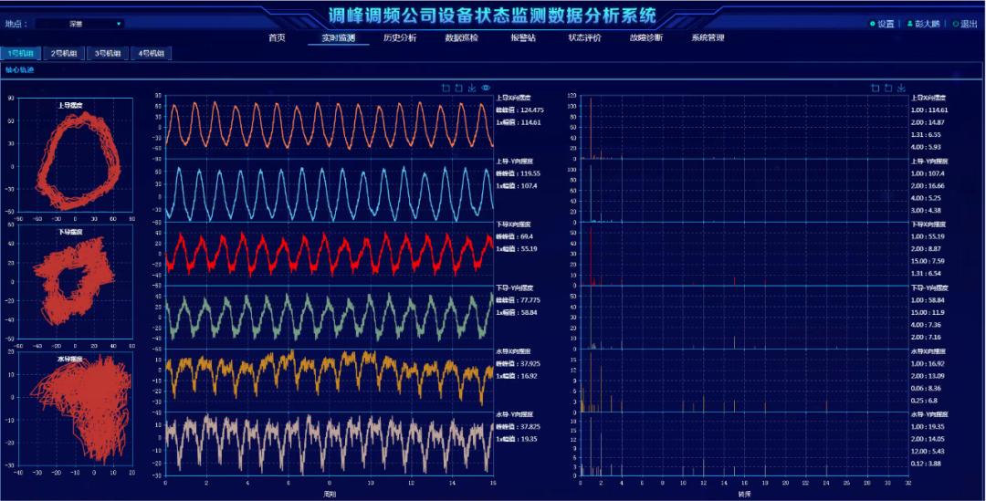Click the blue 上导-Y向摆度 waveform trace
986x501 pixels.
coord(329,193)
